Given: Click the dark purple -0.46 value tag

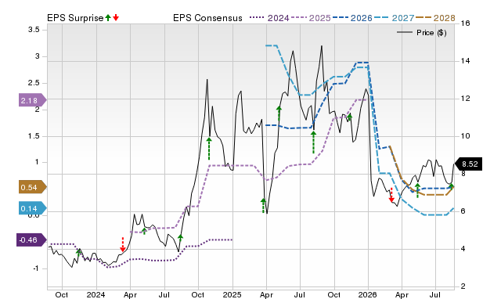Looking at the screenshot, I should [31, 240].
